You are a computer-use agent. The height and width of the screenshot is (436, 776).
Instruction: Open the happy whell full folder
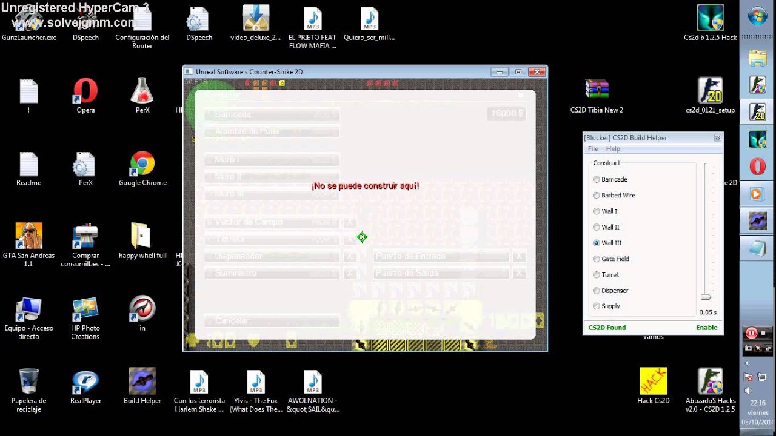[142, 242]
